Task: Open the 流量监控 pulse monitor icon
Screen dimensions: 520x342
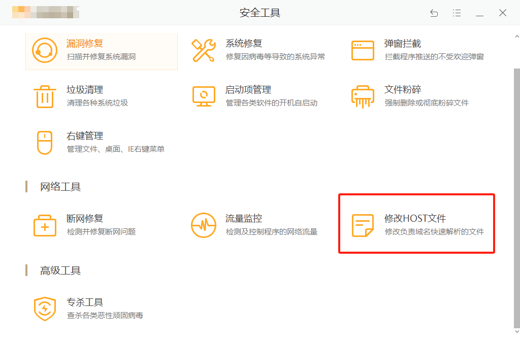Action: [x=204, y=225]
